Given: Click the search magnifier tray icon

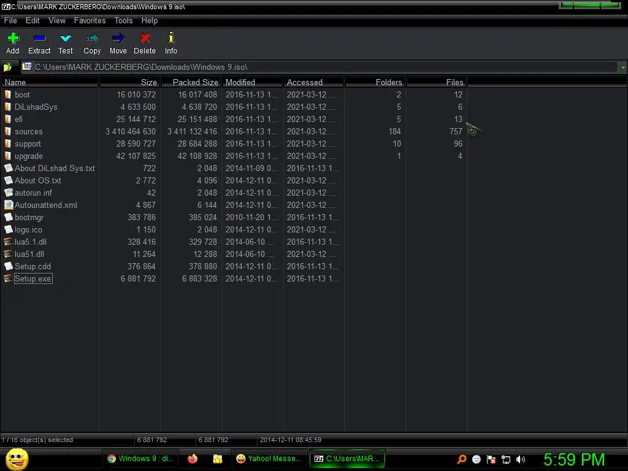Looking at the screenshot, I should [462, 459].
